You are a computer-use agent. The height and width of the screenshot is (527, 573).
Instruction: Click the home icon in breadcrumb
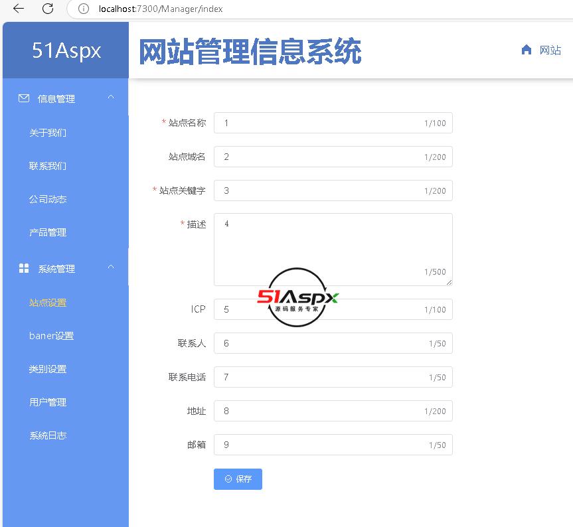pyautogui.click(x=527, y=50)
